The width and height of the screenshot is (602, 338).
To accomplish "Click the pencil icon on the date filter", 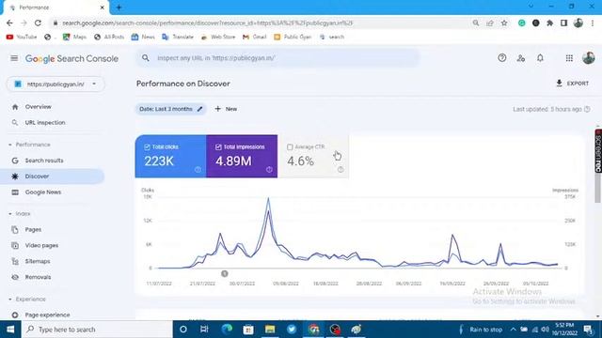I will pyautogui.click(x=199, y=109).
